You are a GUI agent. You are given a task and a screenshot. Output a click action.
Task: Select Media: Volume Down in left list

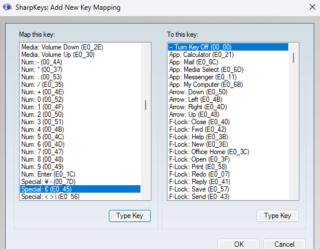(80, 47)
